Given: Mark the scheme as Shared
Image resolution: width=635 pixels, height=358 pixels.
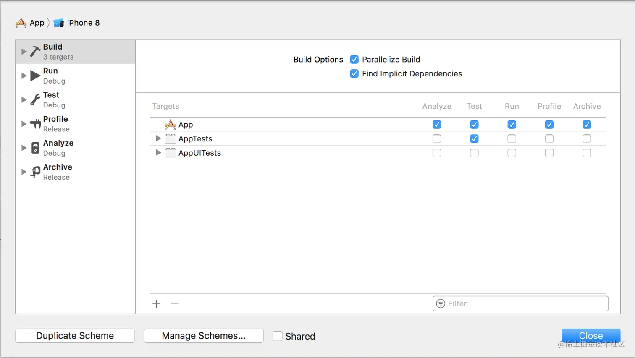Looking at the screenshot, I should coord(278,336).
